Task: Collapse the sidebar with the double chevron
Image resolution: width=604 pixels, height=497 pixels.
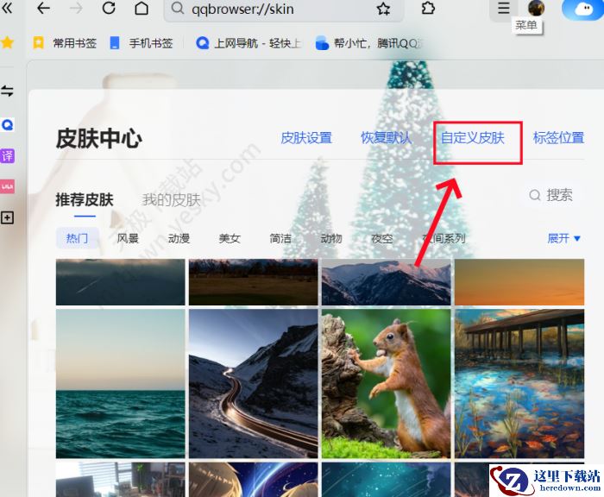Action: coord(7,8)
